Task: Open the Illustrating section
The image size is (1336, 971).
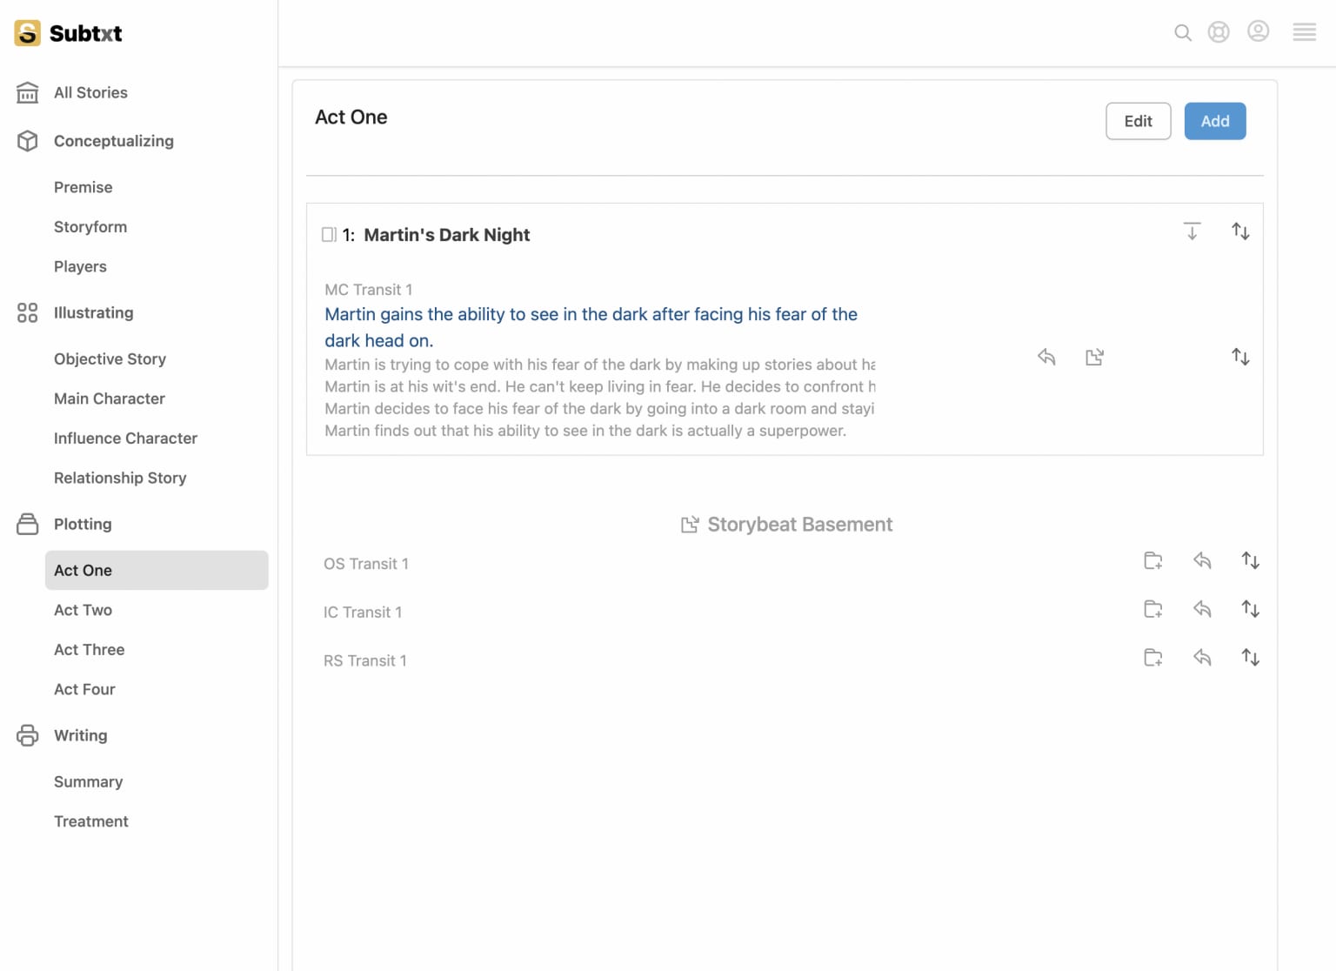Action: pyautogui.click(x=94, y=312)
